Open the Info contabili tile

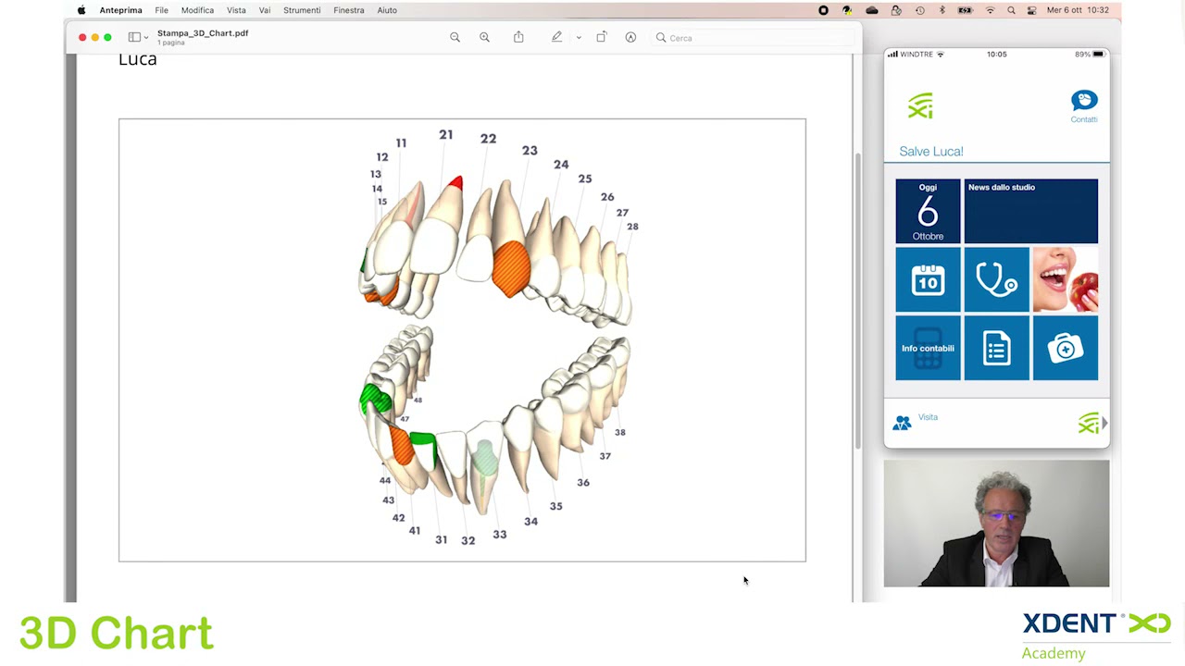click(928, 348)
